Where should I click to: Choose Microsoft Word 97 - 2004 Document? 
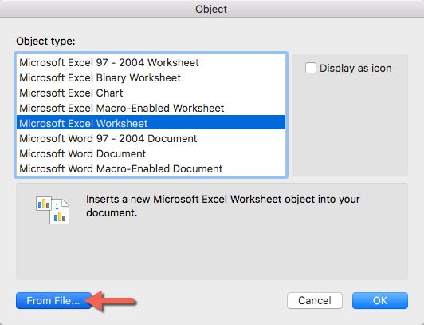click(151, 138)
